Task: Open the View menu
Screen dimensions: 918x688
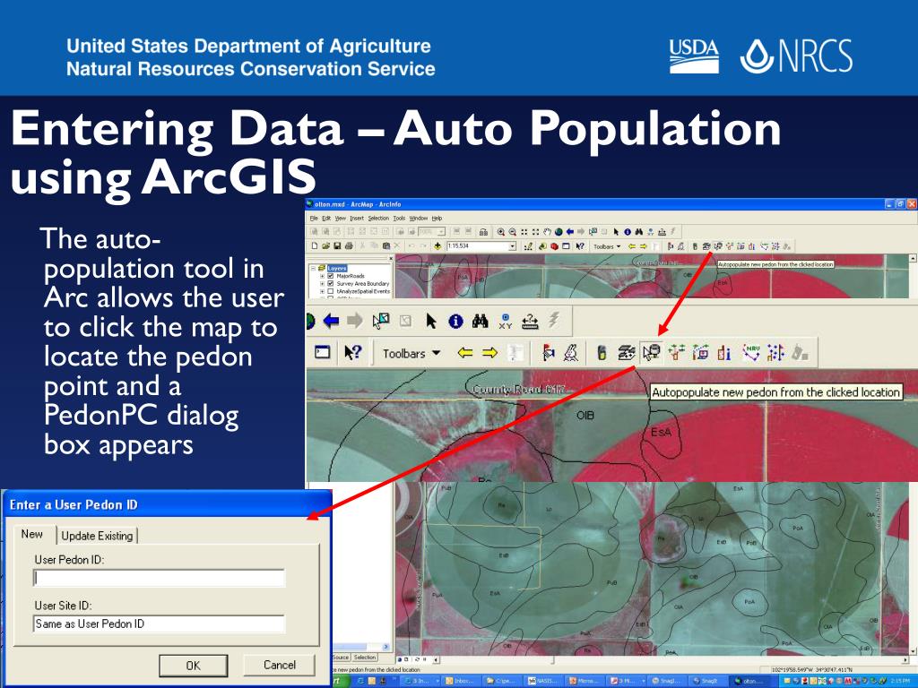Action: [x=340, y=219]
